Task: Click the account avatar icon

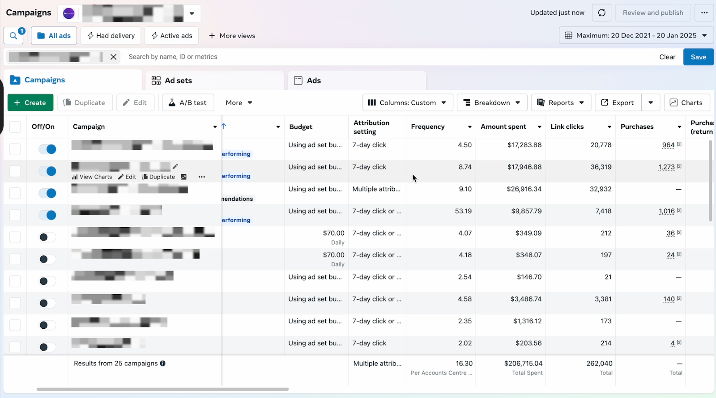Action: [x=69, y=13]
